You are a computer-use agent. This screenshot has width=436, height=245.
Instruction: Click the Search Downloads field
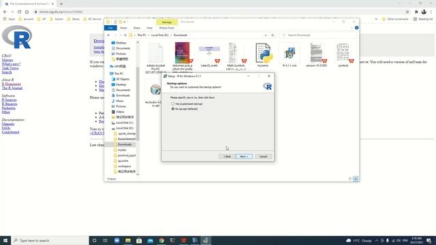pyautogui.click(x=318, y=35)
